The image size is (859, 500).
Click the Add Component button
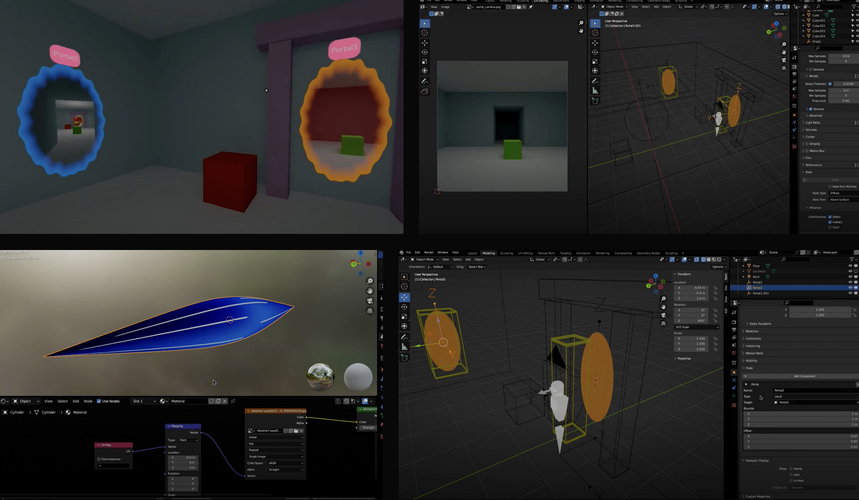(804, 376)
